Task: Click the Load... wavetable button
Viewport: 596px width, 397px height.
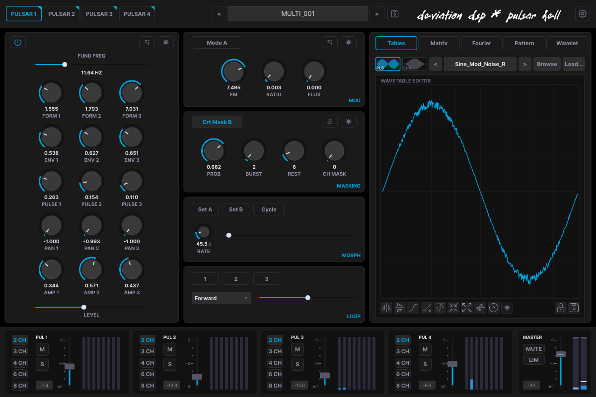Action: (574, 64)
